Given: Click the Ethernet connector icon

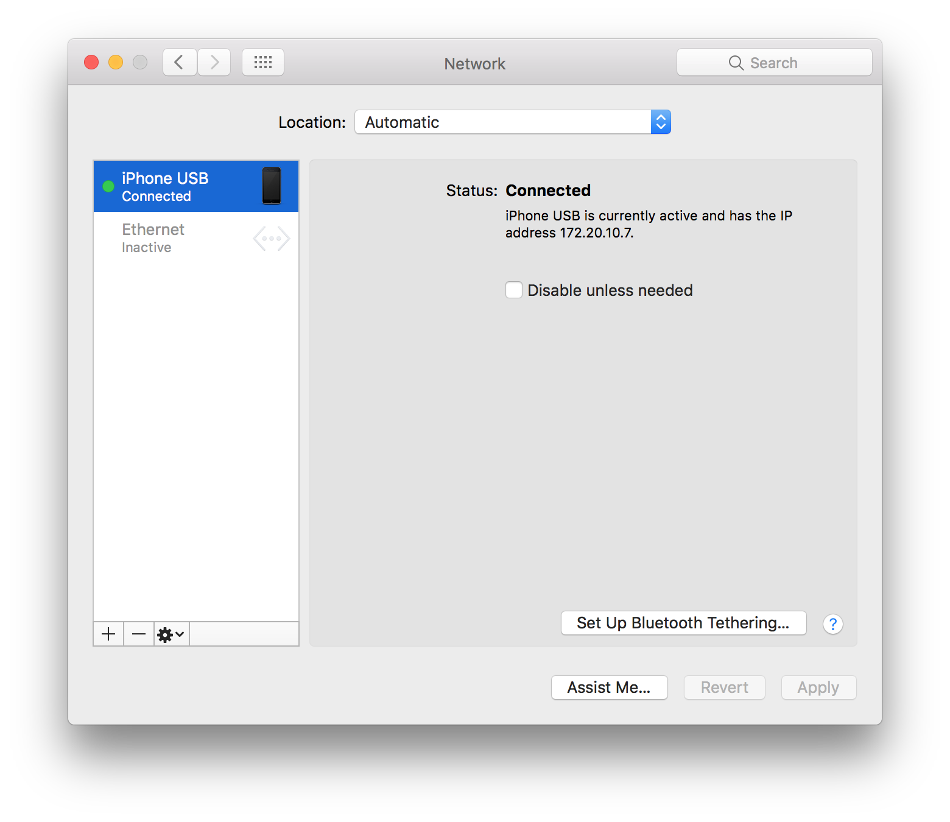Looking at the screenshot, I should [270, 238].
